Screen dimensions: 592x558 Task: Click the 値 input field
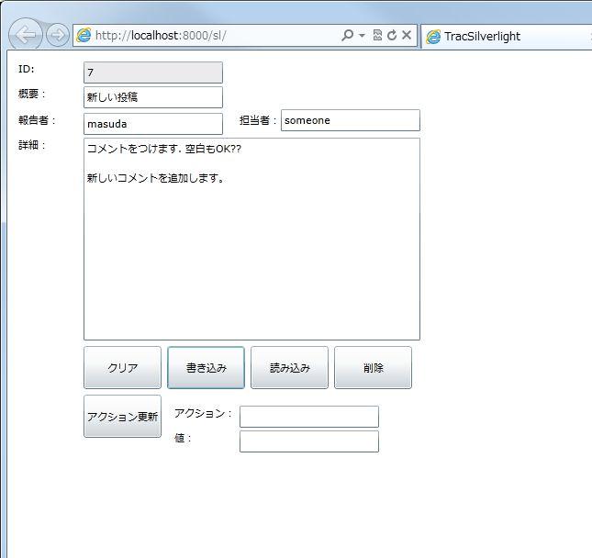coord(308,441)
